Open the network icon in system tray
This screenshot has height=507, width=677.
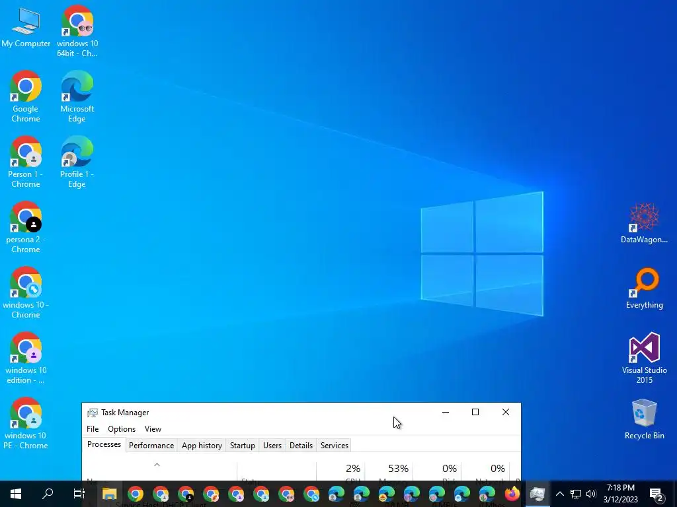pyautogui.click(x=576, y=494)
